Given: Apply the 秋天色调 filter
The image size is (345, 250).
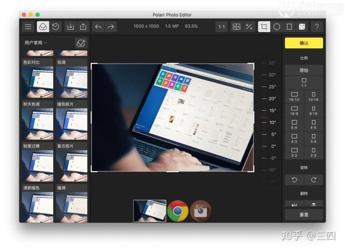Looking at the screenshot, I should pos(37,120).
